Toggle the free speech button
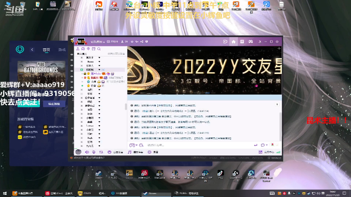 pyautogui.click(x=115, y=152)
